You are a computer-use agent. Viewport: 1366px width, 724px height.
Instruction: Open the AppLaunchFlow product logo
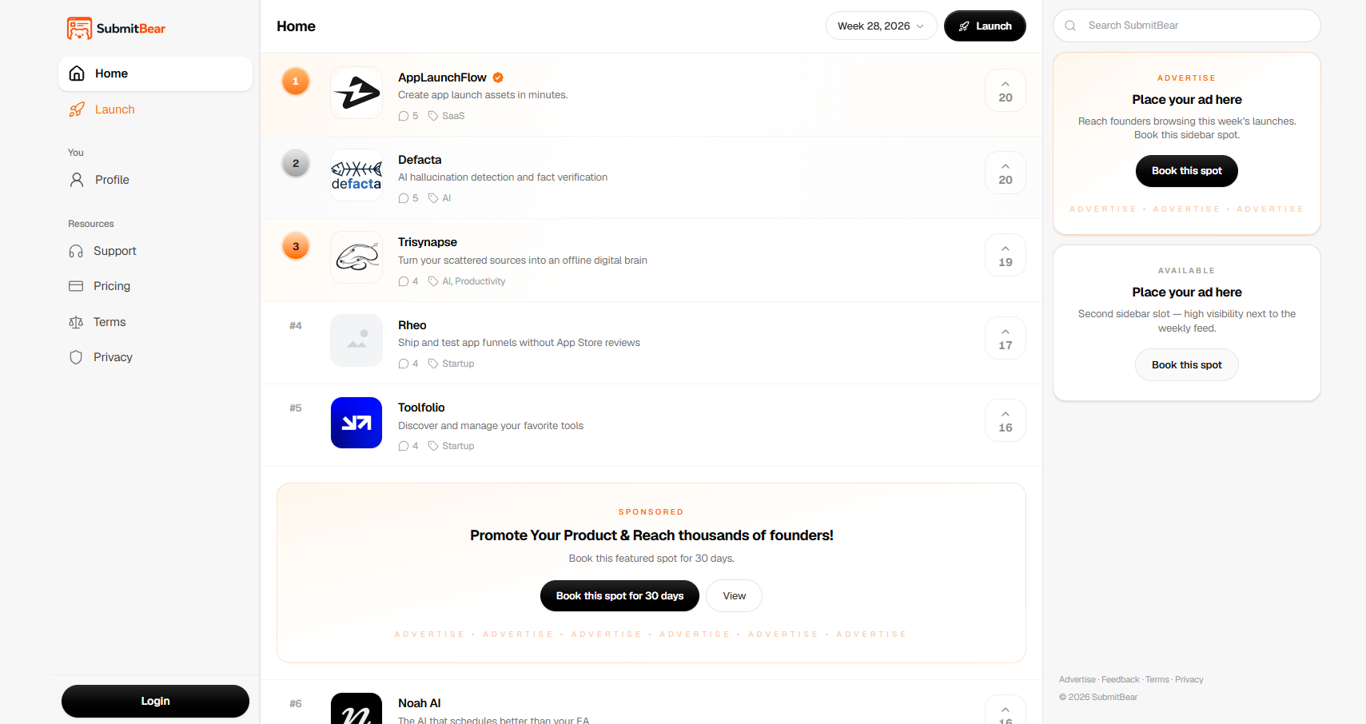tap(356, 93)
